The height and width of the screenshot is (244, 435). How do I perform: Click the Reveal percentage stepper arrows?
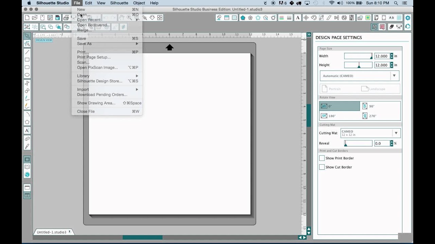(x=391, y=143)
